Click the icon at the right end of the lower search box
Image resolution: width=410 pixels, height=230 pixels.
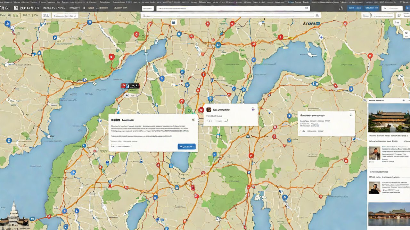pyautogui.click(x=317, y=15)
